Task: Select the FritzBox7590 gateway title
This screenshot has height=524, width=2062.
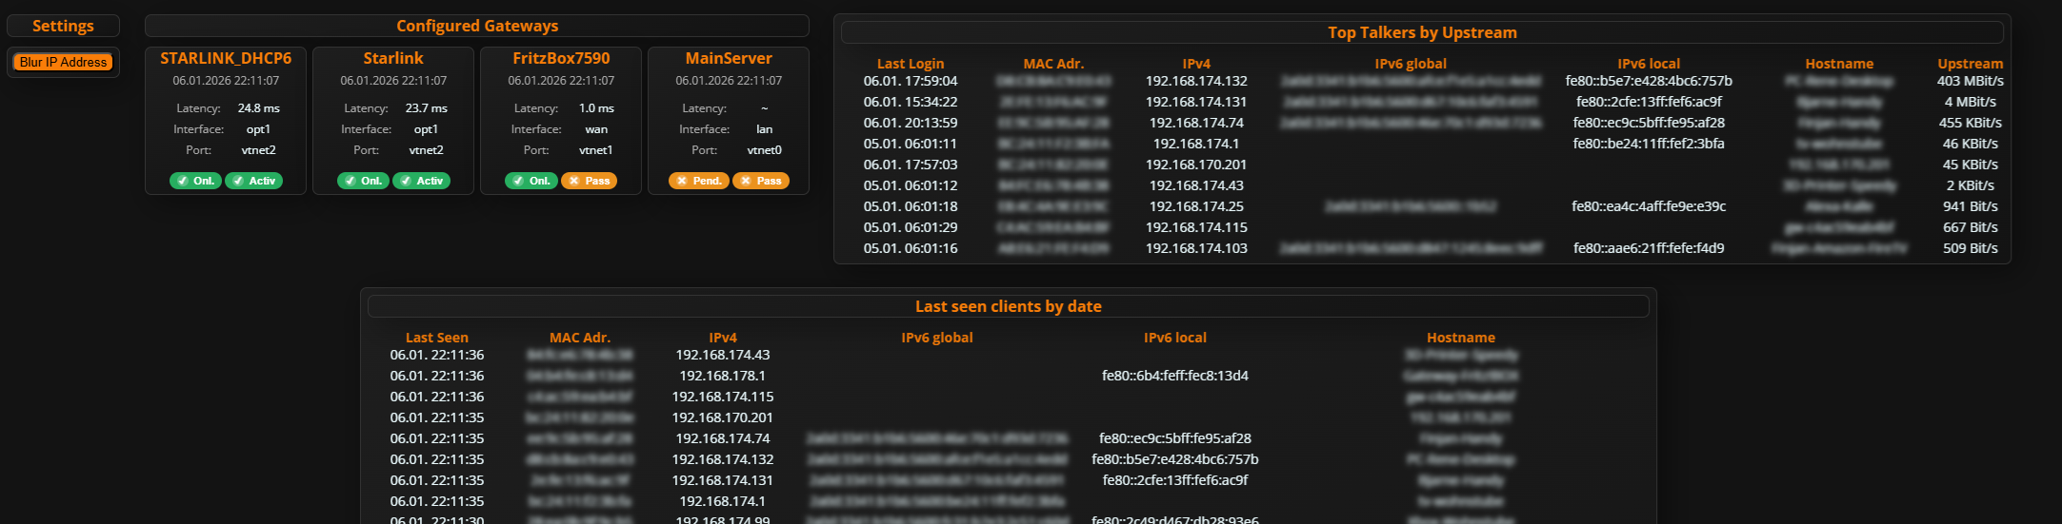Action: (x=561, y=58)
